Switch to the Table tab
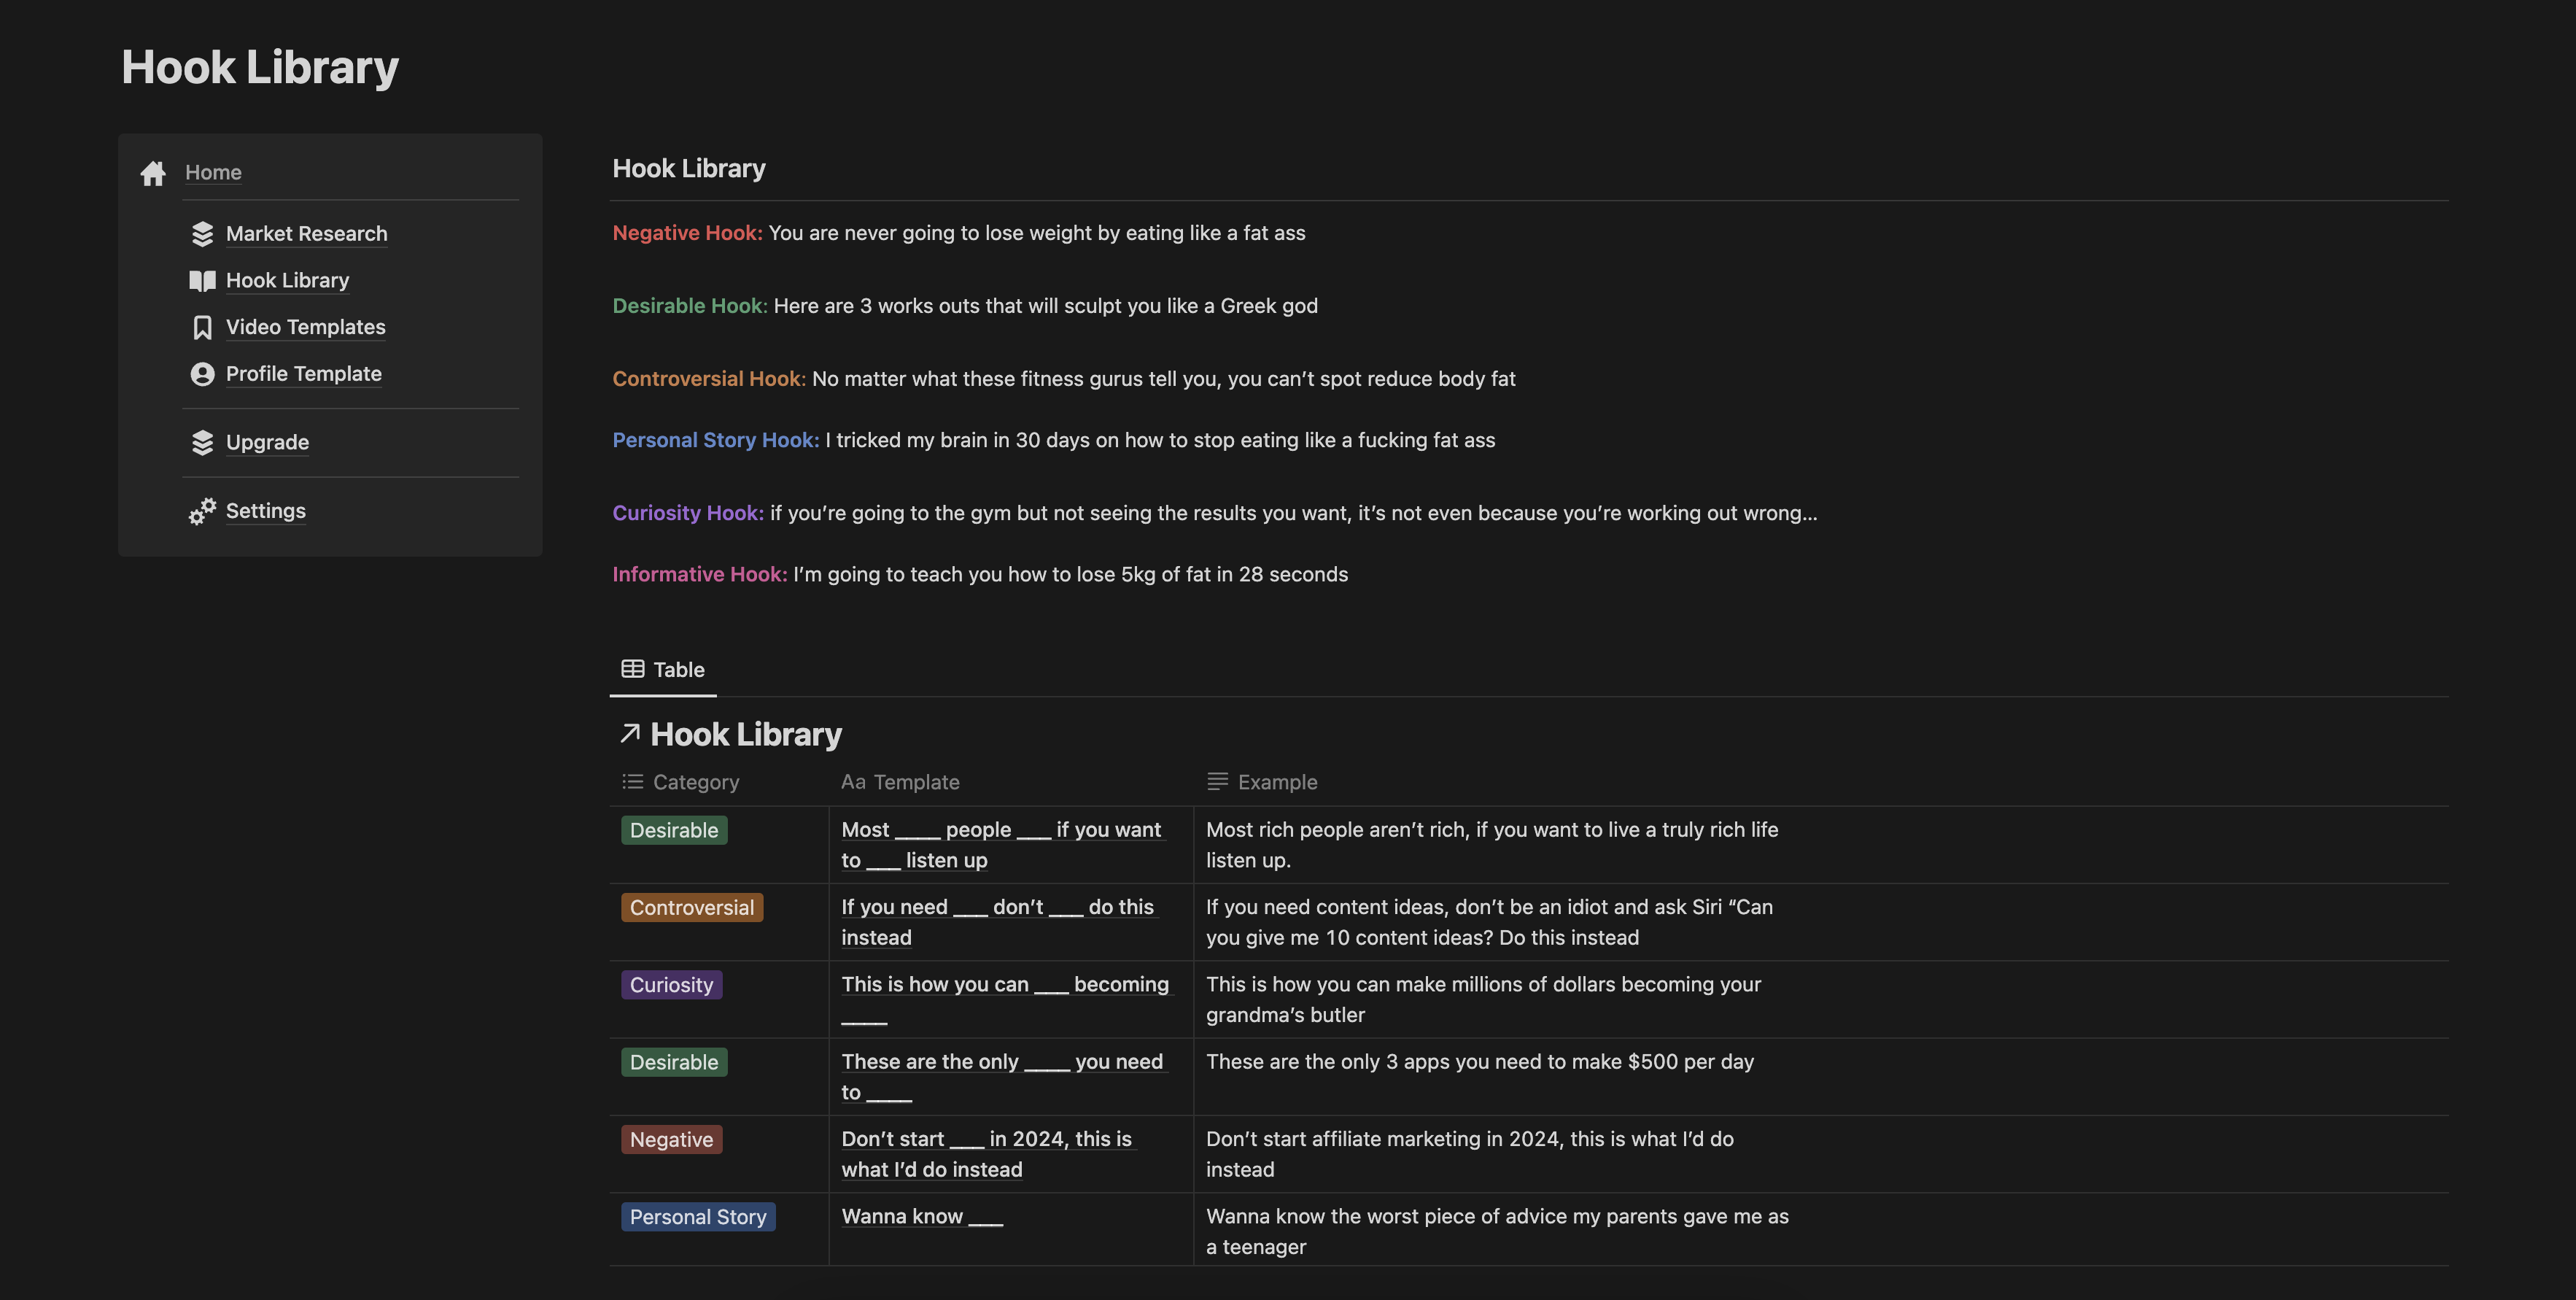The image size is (2576, 1300). [x=662, y=669]
